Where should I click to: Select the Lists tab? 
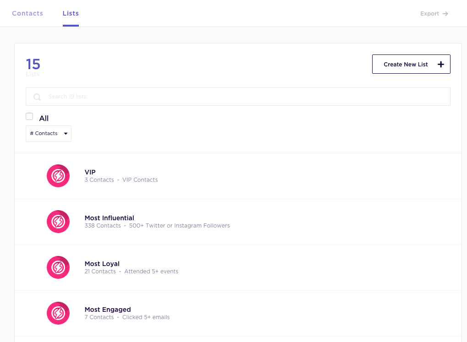[x=71, y=13]
